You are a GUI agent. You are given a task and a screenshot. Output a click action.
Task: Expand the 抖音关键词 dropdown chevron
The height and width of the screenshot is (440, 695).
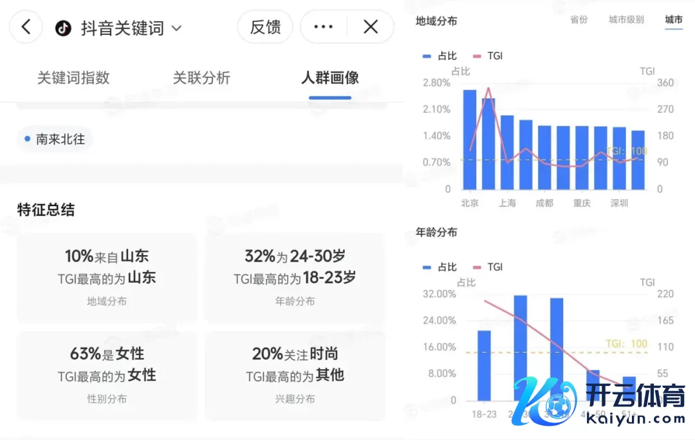[x=177, y=28]
